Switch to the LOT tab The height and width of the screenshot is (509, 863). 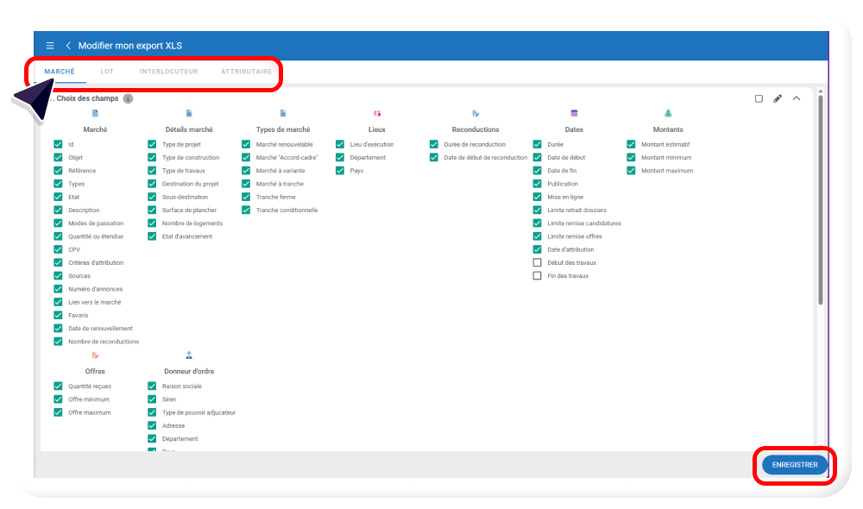pos(107,72)
